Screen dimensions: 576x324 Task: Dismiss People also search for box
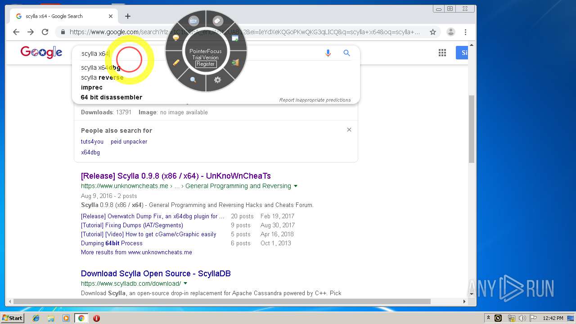click(x=349, y=130)
